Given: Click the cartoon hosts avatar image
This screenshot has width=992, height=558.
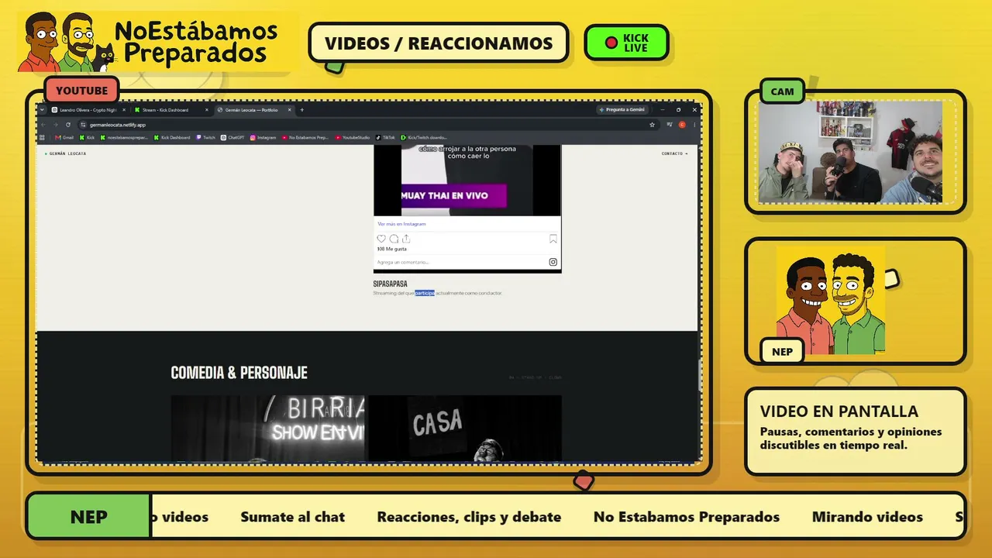Looking at the screenshot, I should coord(831,301).
